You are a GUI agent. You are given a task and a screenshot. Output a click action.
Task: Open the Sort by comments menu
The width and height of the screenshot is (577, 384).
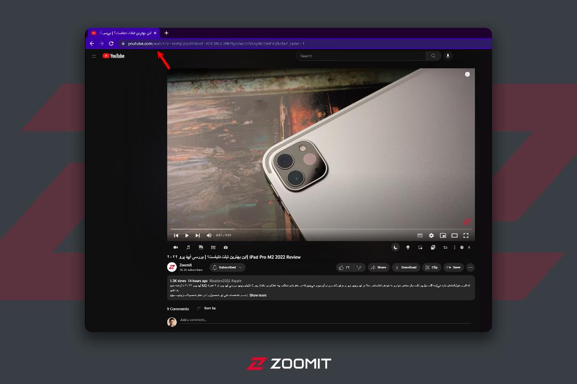click(206, 308)
